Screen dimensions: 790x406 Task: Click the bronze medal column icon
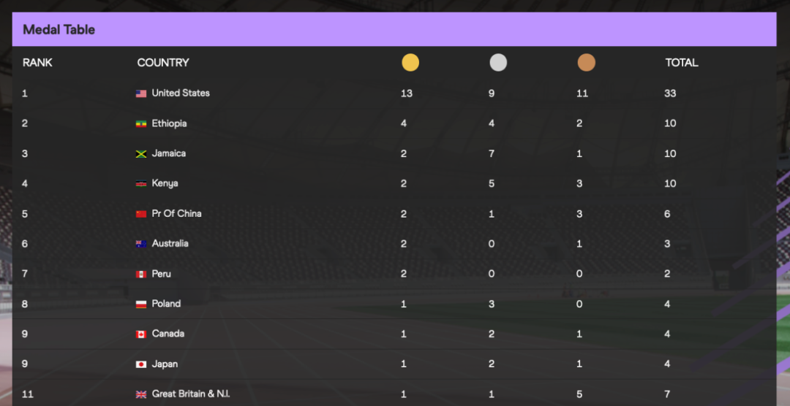586,63
